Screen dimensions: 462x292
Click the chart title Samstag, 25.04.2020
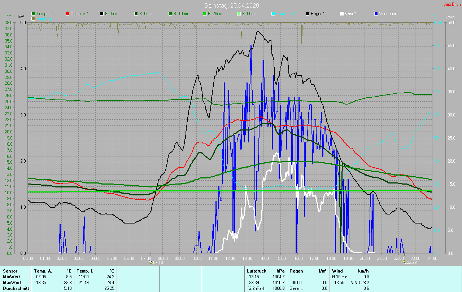click(x=231, y=5)
